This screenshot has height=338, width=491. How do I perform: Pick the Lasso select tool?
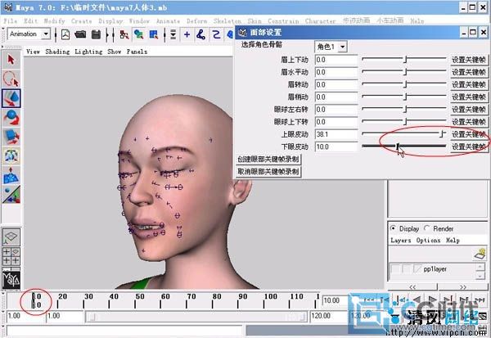coord(11,79)
